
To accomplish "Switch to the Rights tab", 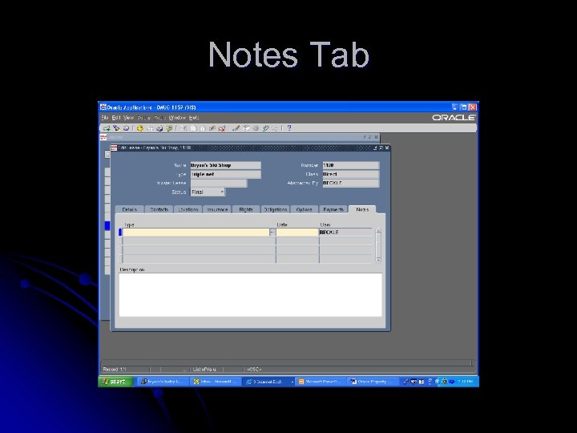I will (x=246, y=209).
